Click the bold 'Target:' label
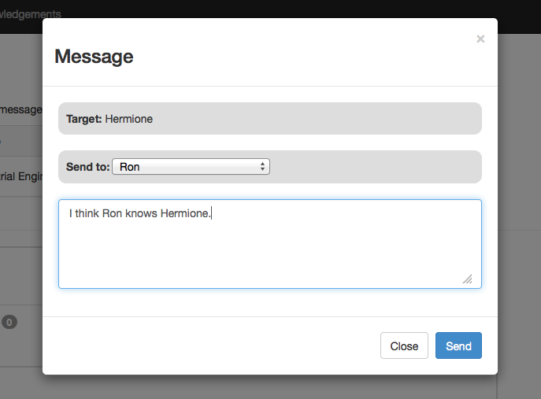The height and width of the screenshot is (399, 541). [x=83, y=119]
